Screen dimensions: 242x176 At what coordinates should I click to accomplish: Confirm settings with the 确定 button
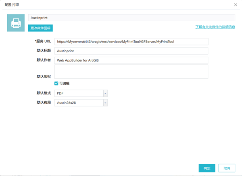207,168
